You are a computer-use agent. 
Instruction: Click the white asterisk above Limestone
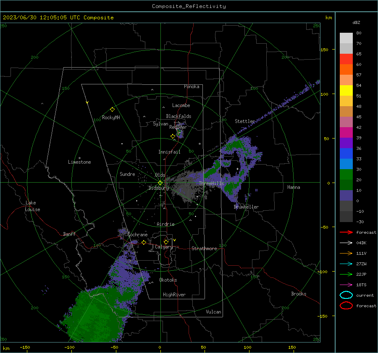coord(79,158)
